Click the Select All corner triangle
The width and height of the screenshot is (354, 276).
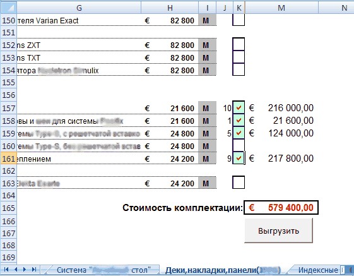8,8
